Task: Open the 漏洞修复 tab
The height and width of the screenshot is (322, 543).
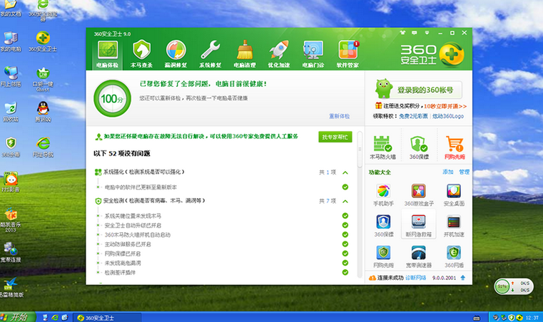Action: pos(176,54)
